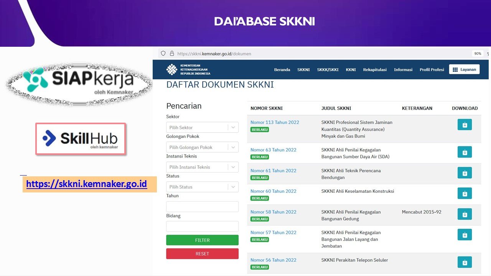Expand the Pilih Instansi Teknis dropdown
The width and height of the screenshot is (491, 276).
[x=202, y=167]
